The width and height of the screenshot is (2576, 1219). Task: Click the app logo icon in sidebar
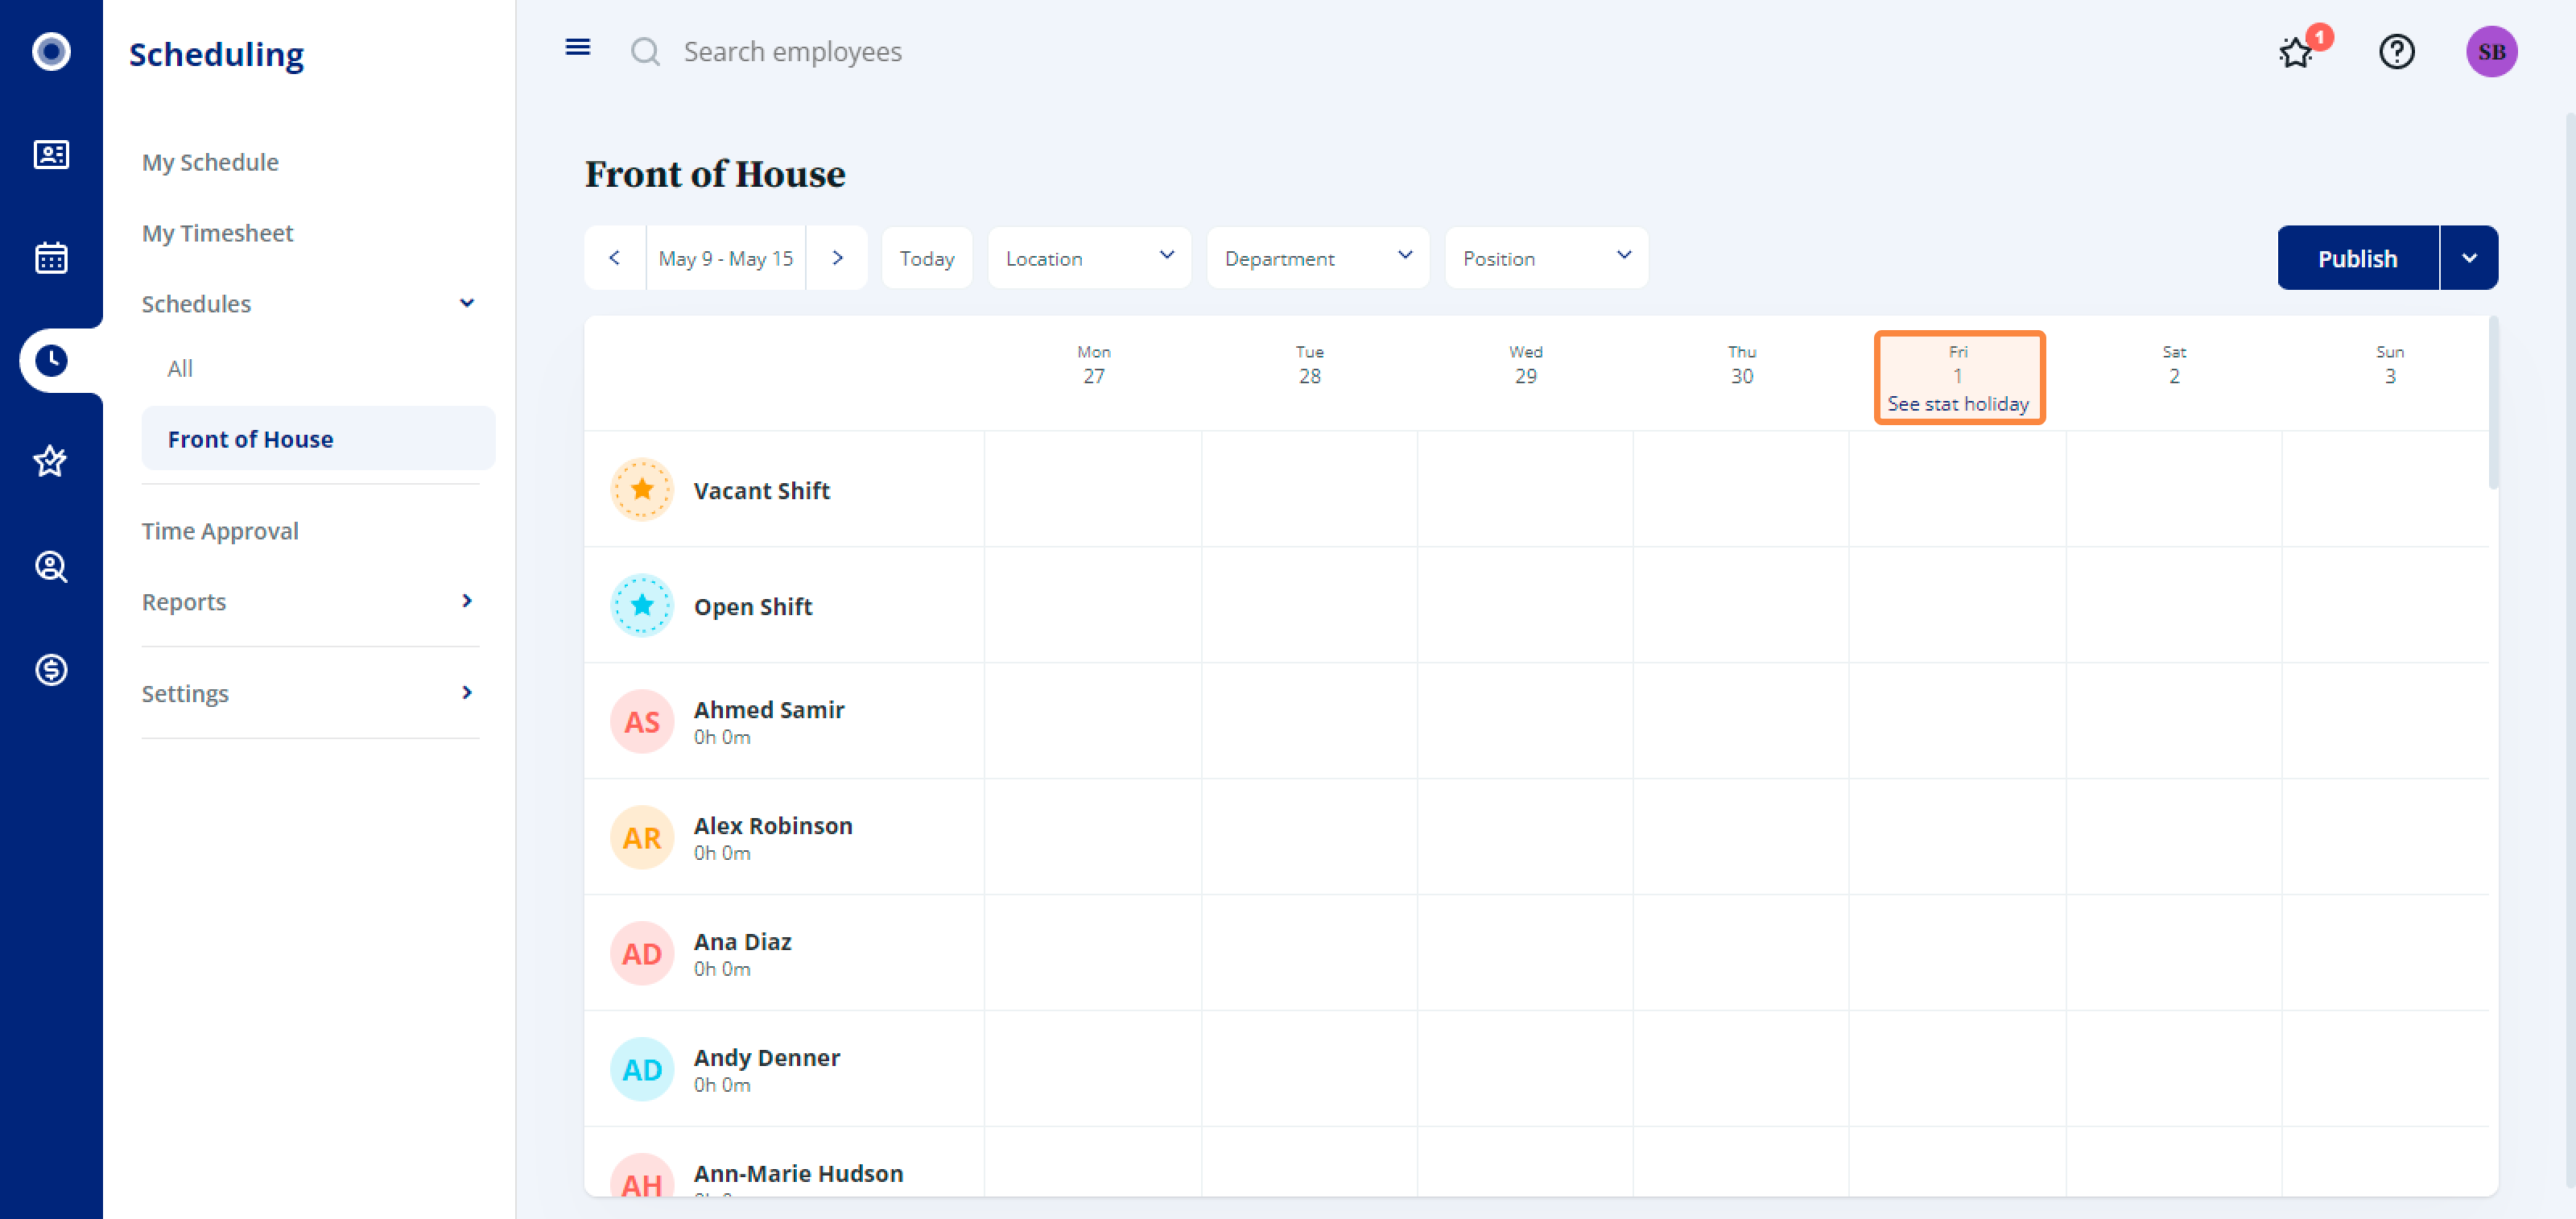(51, 51)
